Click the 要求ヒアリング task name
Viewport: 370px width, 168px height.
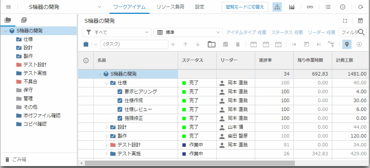pyautogui.click(x=141, y=92)
